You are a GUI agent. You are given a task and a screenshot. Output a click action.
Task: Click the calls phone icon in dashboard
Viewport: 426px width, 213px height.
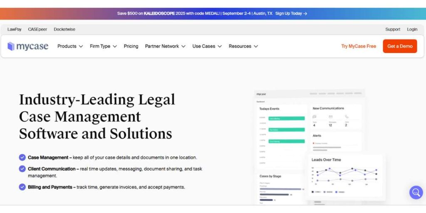tap(347, 116)
